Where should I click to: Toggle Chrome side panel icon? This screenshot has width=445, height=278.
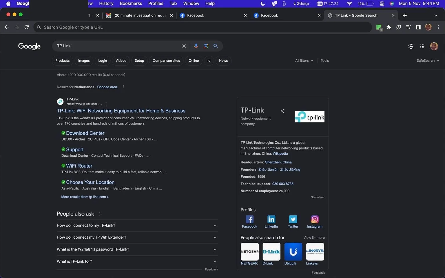418,27
